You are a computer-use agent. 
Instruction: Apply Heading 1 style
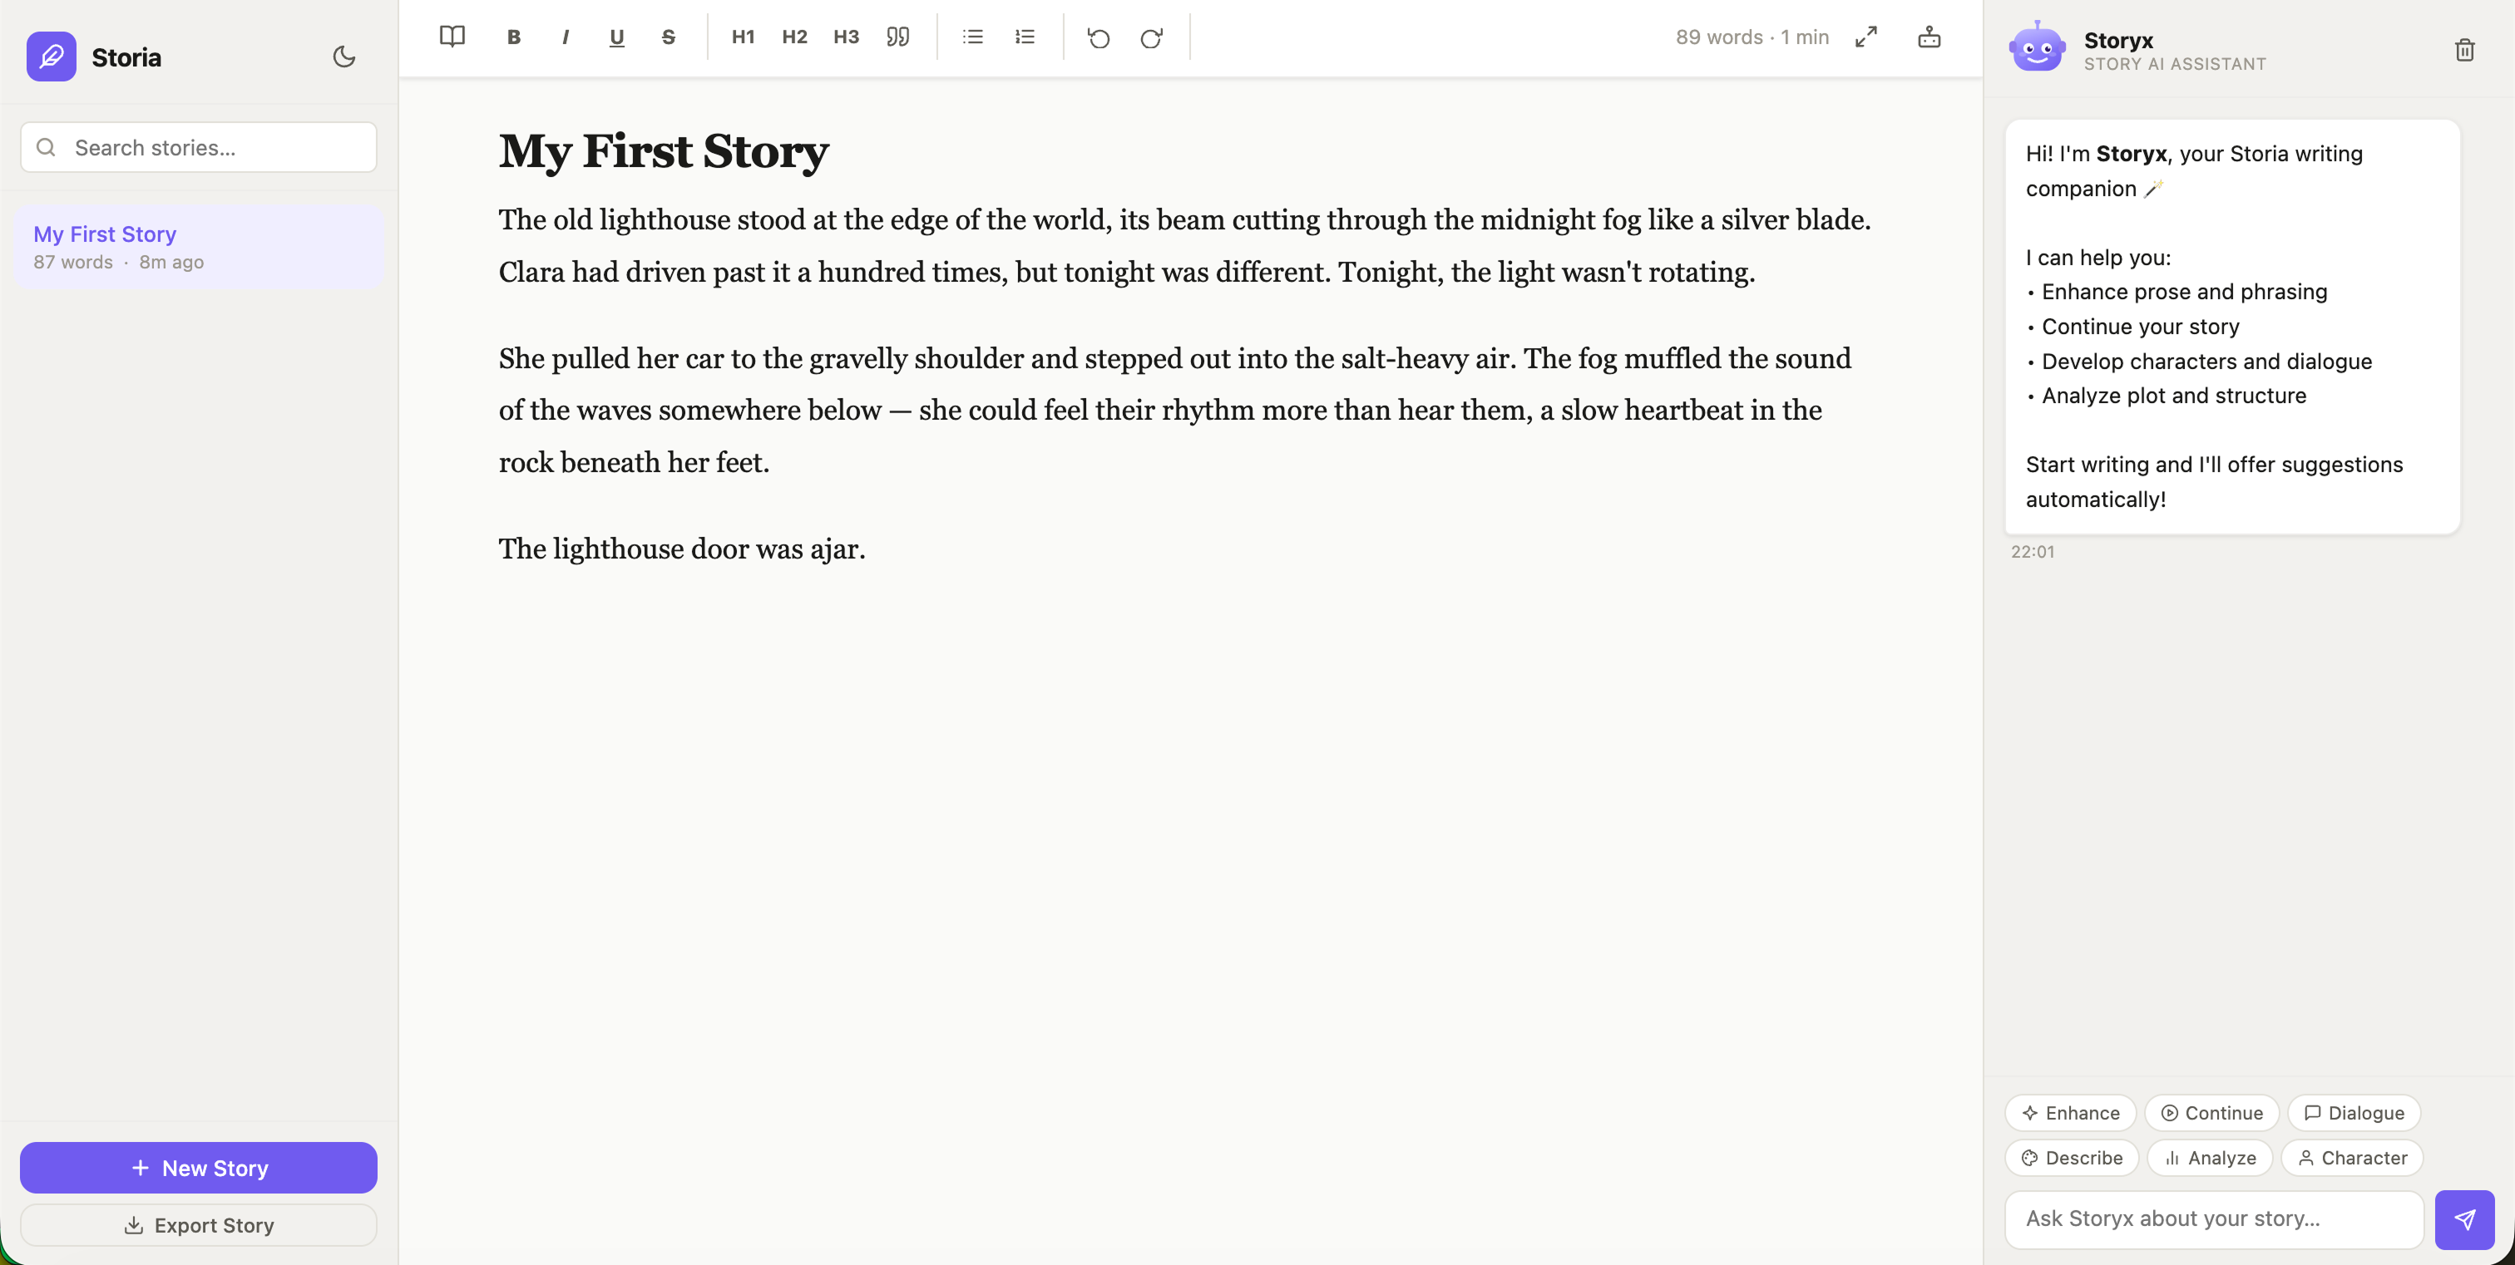pos(743,37)
